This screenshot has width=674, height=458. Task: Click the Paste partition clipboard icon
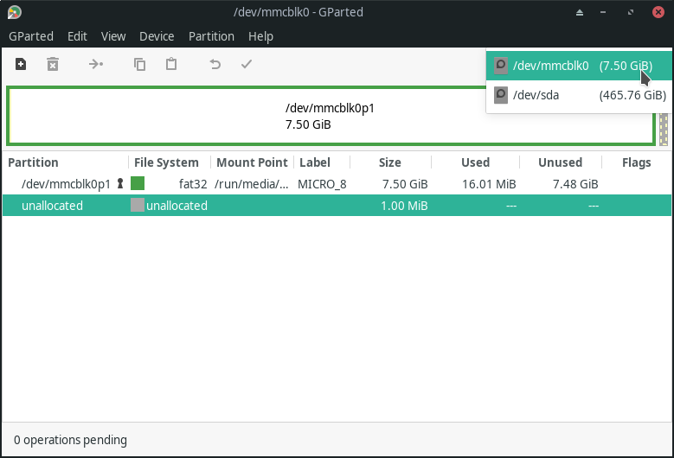pyautogui.click(x=171, y=65)
